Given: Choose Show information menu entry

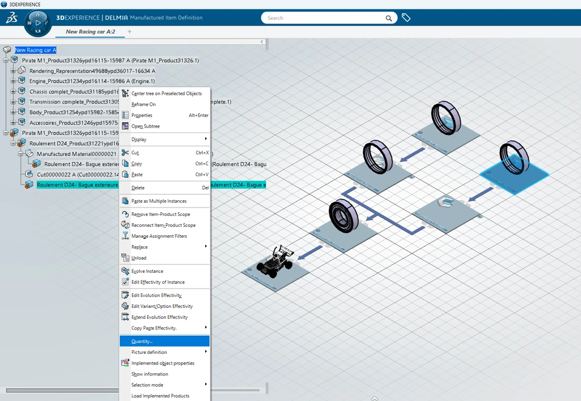Looking at the screenshot, I should pyautogui.click(x=165, y=374).
